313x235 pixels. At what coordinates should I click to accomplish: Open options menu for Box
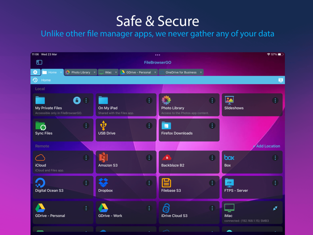tap(275, 158)
